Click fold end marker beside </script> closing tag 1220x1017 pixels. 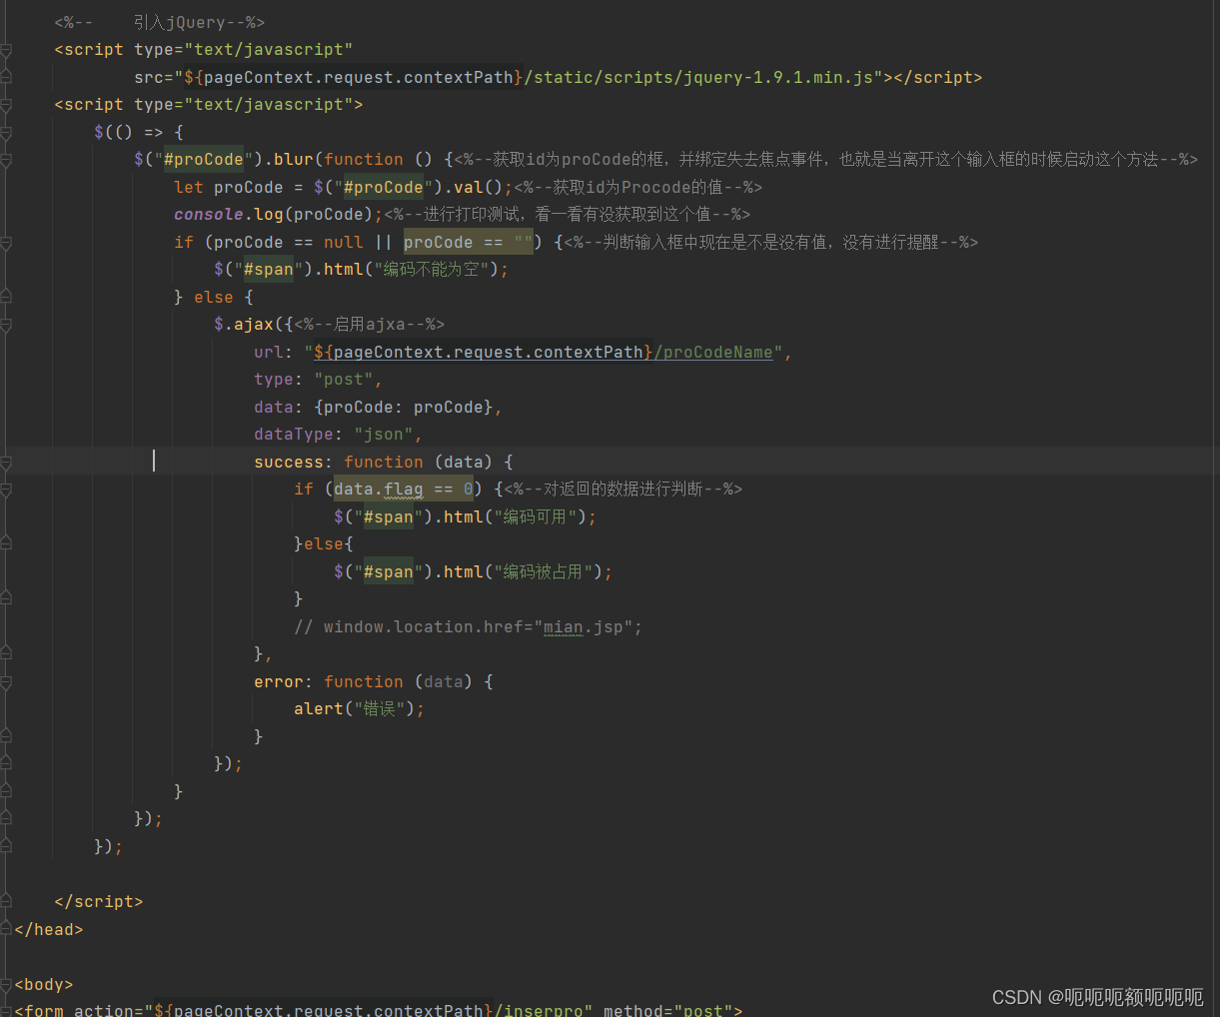point(5,902)
